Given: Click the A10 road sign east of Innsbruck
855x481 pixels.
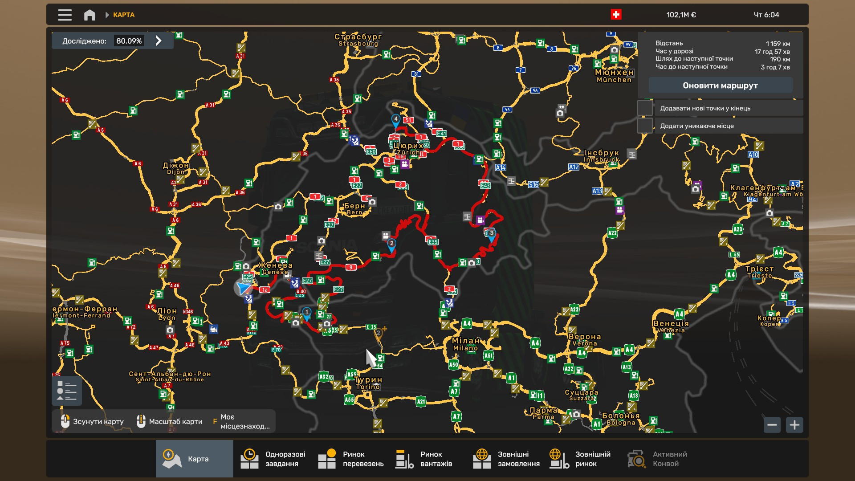Looking at the screenshot, I should 753,155.
